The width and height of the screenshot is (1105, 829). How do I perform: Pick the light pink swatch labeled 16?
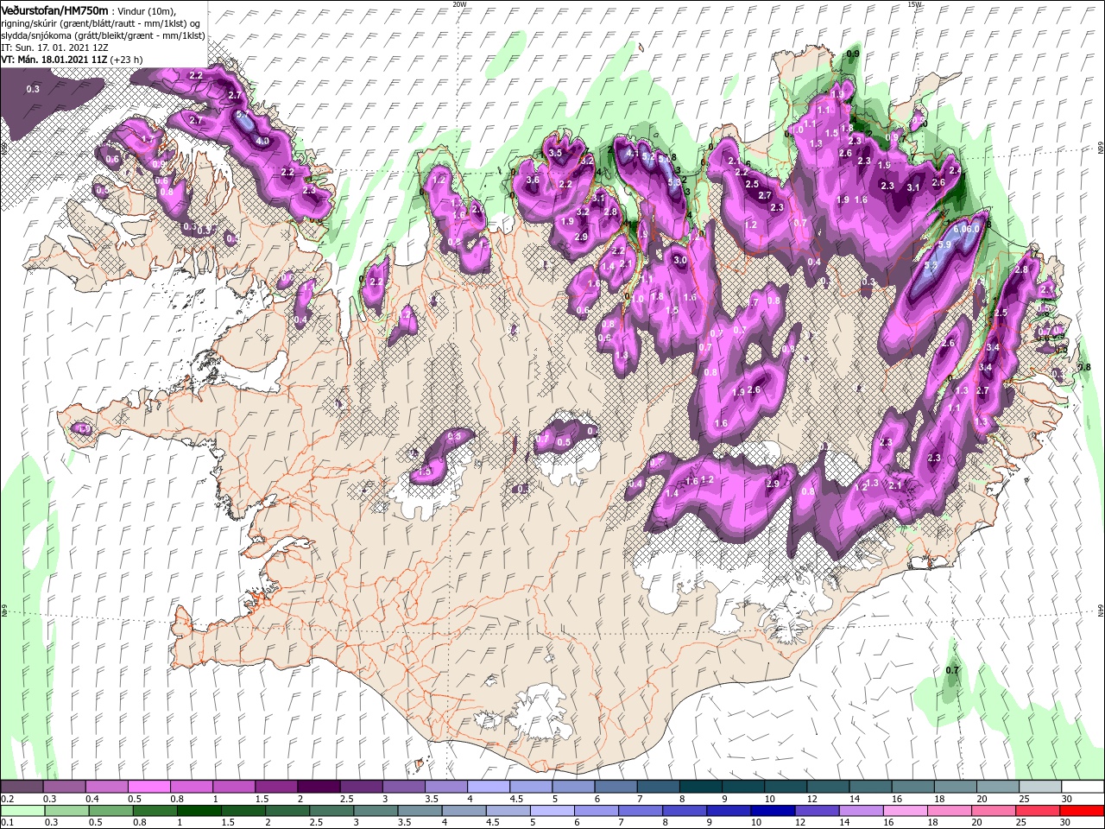coord(906,810)
